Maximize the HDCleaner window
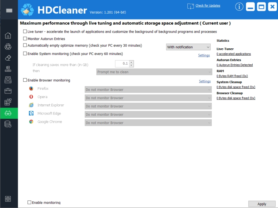The width and height of the screenshot is (278, 208). coord(261,7)
